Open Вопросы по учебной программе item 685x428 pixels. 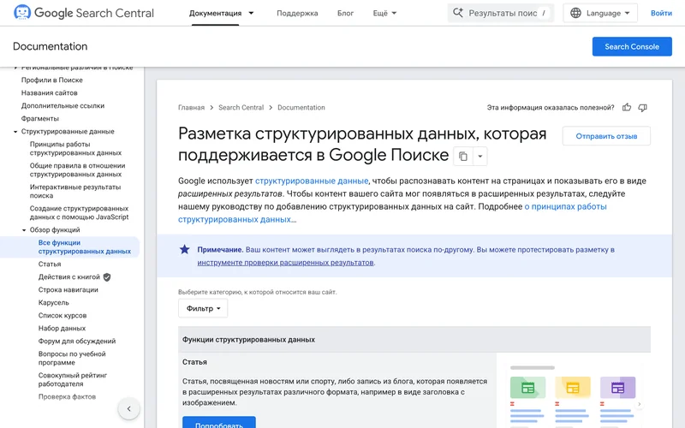pos(72,358)
